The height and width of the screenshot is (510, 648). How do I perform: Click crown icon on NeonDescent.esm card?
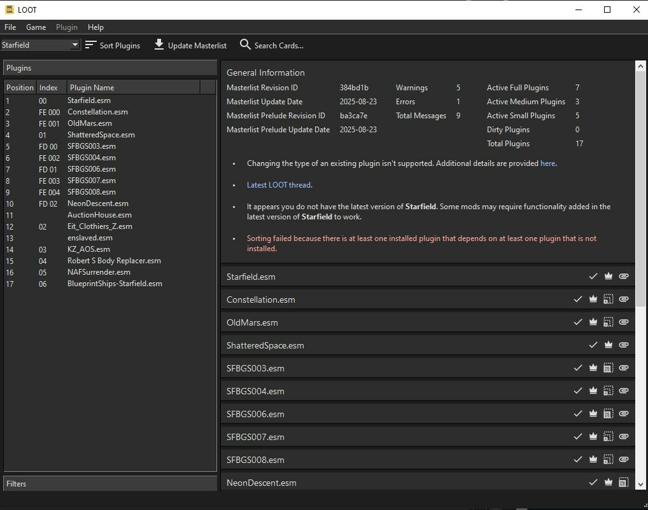click(x=609, y=482)
